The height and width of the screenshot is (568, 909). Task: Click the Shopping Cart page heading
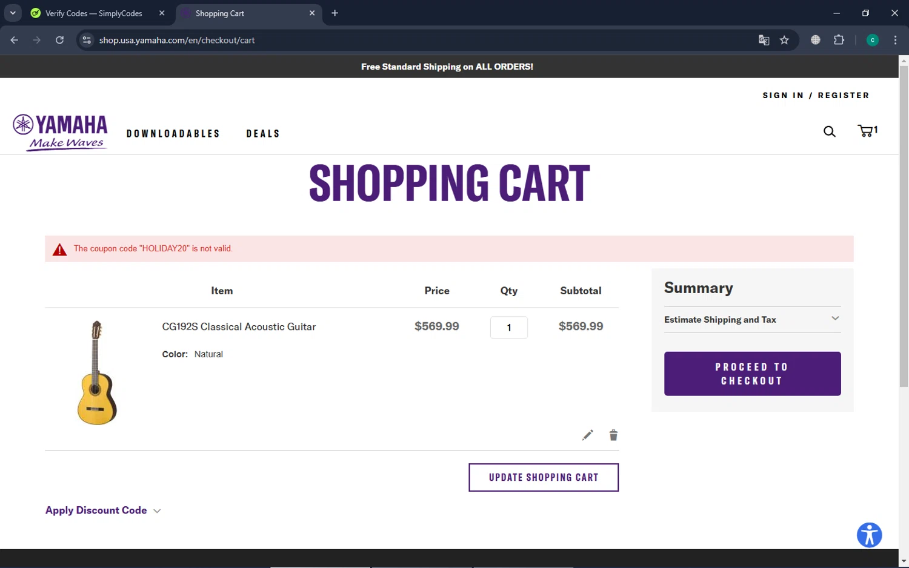pyautogui.click(x=449, y=183)
